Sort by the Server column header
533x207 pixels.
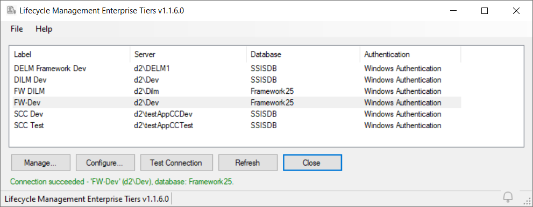(x=188, y=54)
